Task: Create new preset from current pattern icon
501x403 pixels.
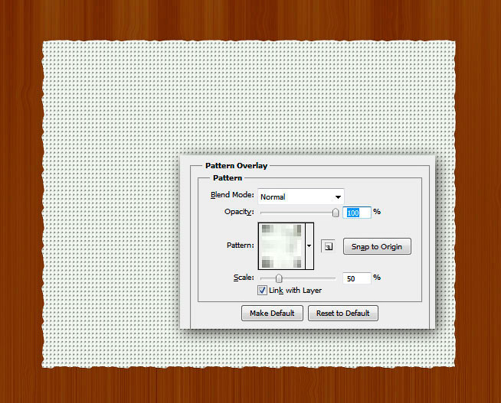Action: pyautogui.click(x=328, y=246)
